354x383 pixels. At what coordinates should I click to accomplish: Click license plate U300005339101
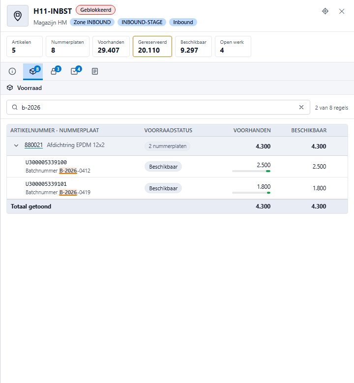tap(46, 184)
